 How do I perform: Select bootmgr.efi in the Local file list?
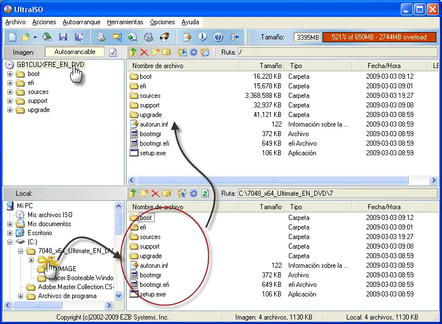point(154,285)
